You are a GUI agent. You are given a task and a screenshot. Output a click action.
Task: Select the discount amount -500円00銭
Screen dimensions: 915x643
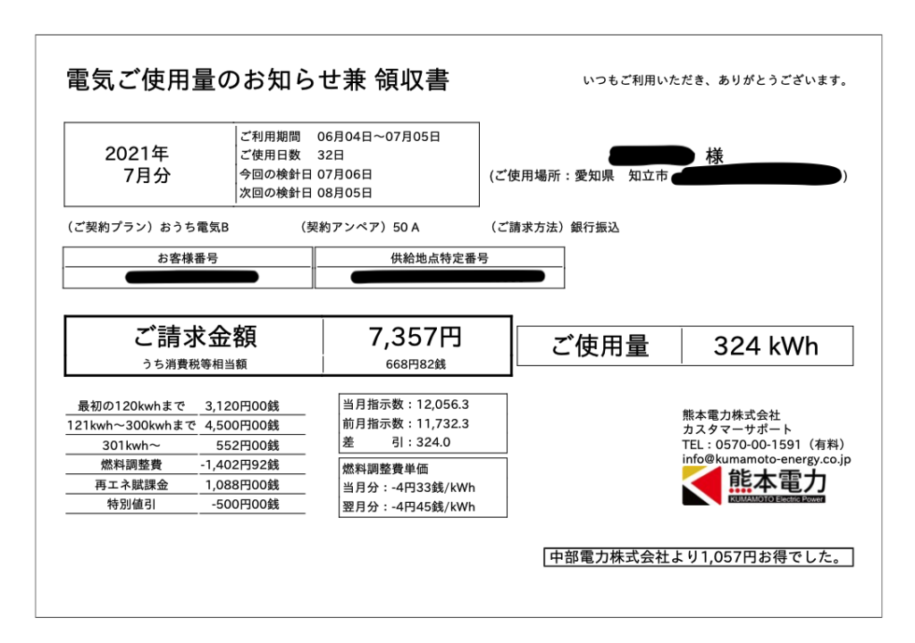[x=245, y=505]
